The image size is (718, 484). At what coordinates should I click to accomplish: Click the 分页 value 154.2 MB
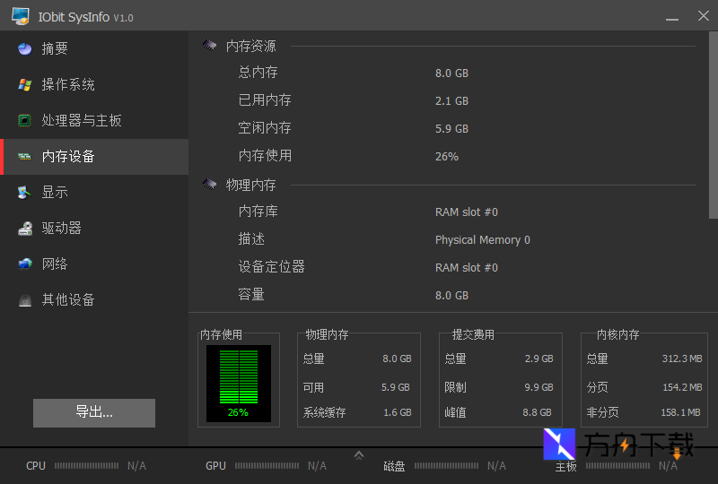(683, 387)
